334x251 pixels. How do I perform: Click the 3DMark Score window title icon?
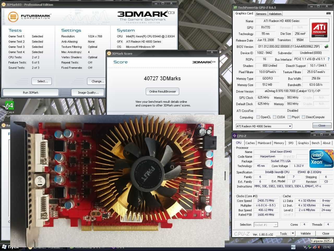[x=109, y=53]
